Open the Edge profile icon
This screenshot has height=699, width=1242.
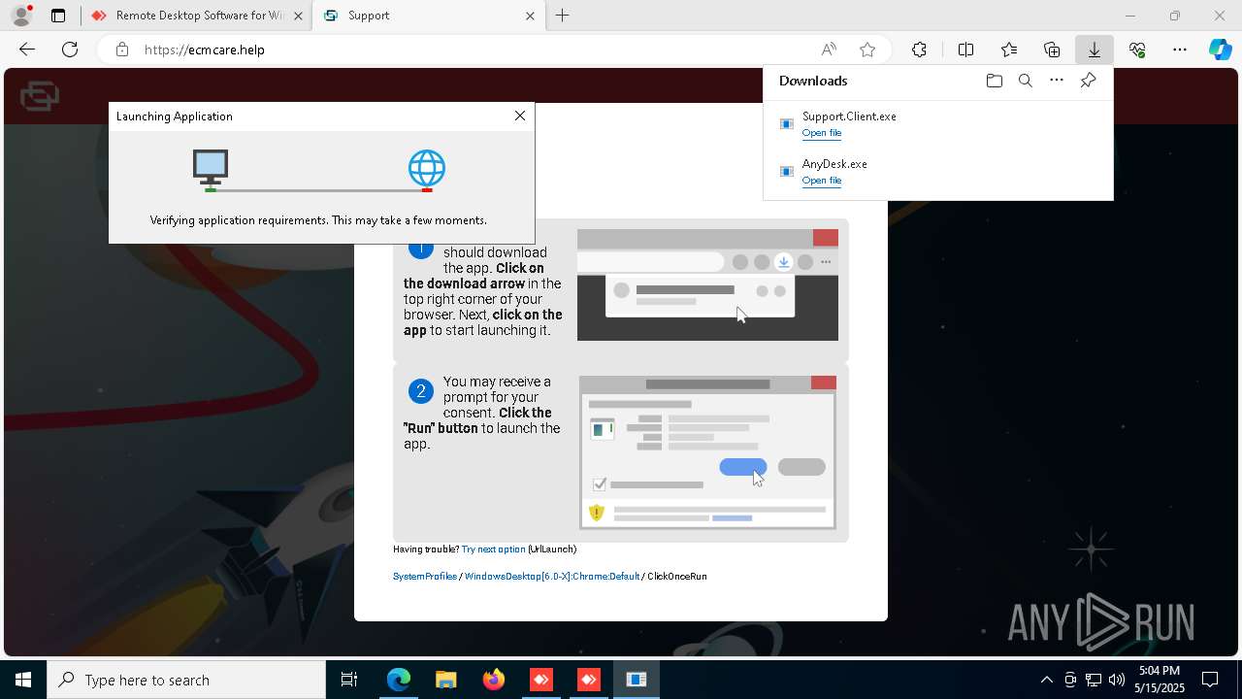pyautogui.click(x=21, y=16)
